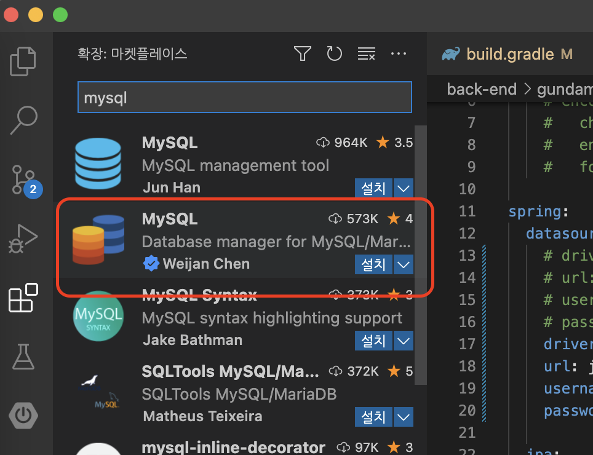Click the 573K download count
593x455 pixels.
[x=362, y=219]
